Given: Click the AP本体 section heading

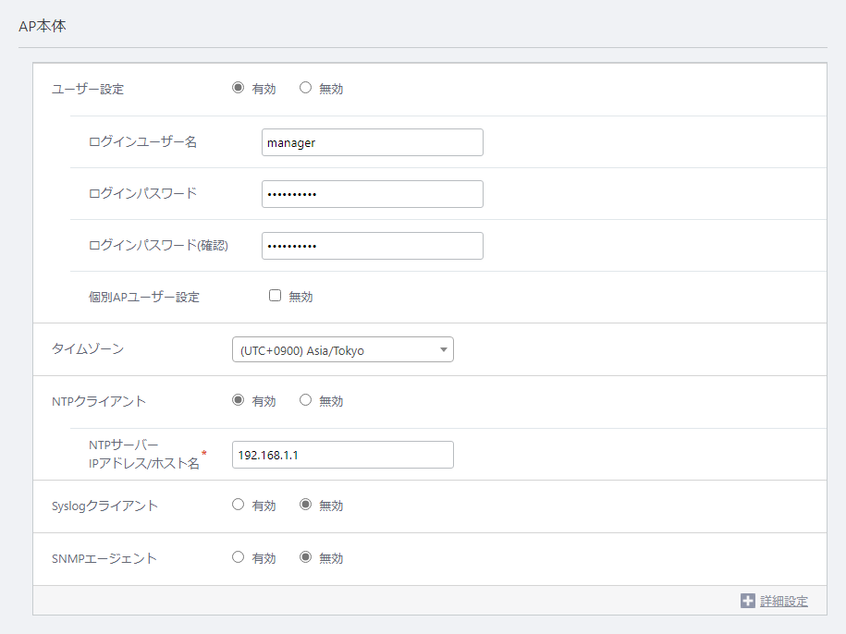Looking at the screenshot, I should click(43, 26).
